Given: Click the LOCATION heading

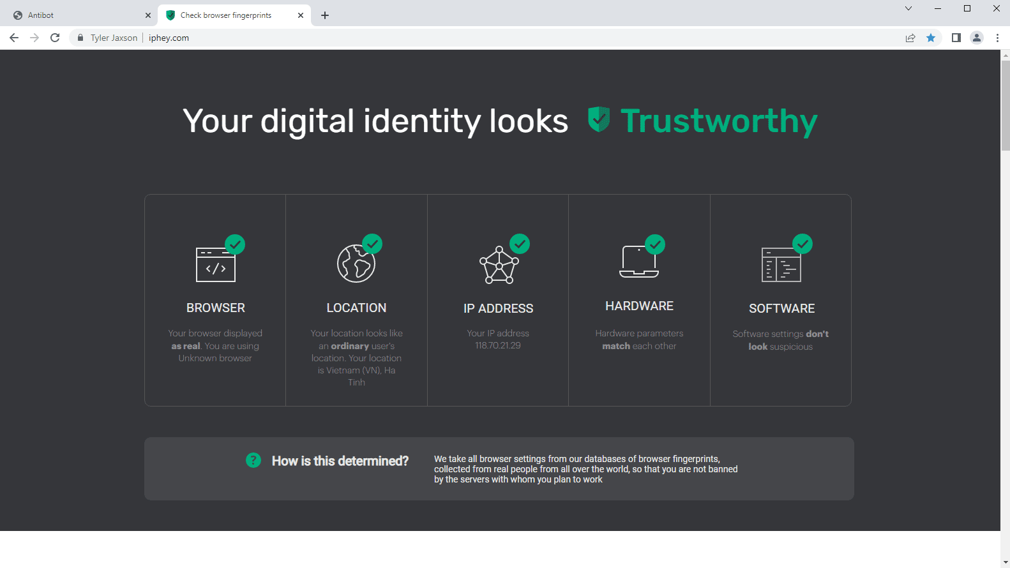Looking at the screenshot, I should [x=356, y=308].
